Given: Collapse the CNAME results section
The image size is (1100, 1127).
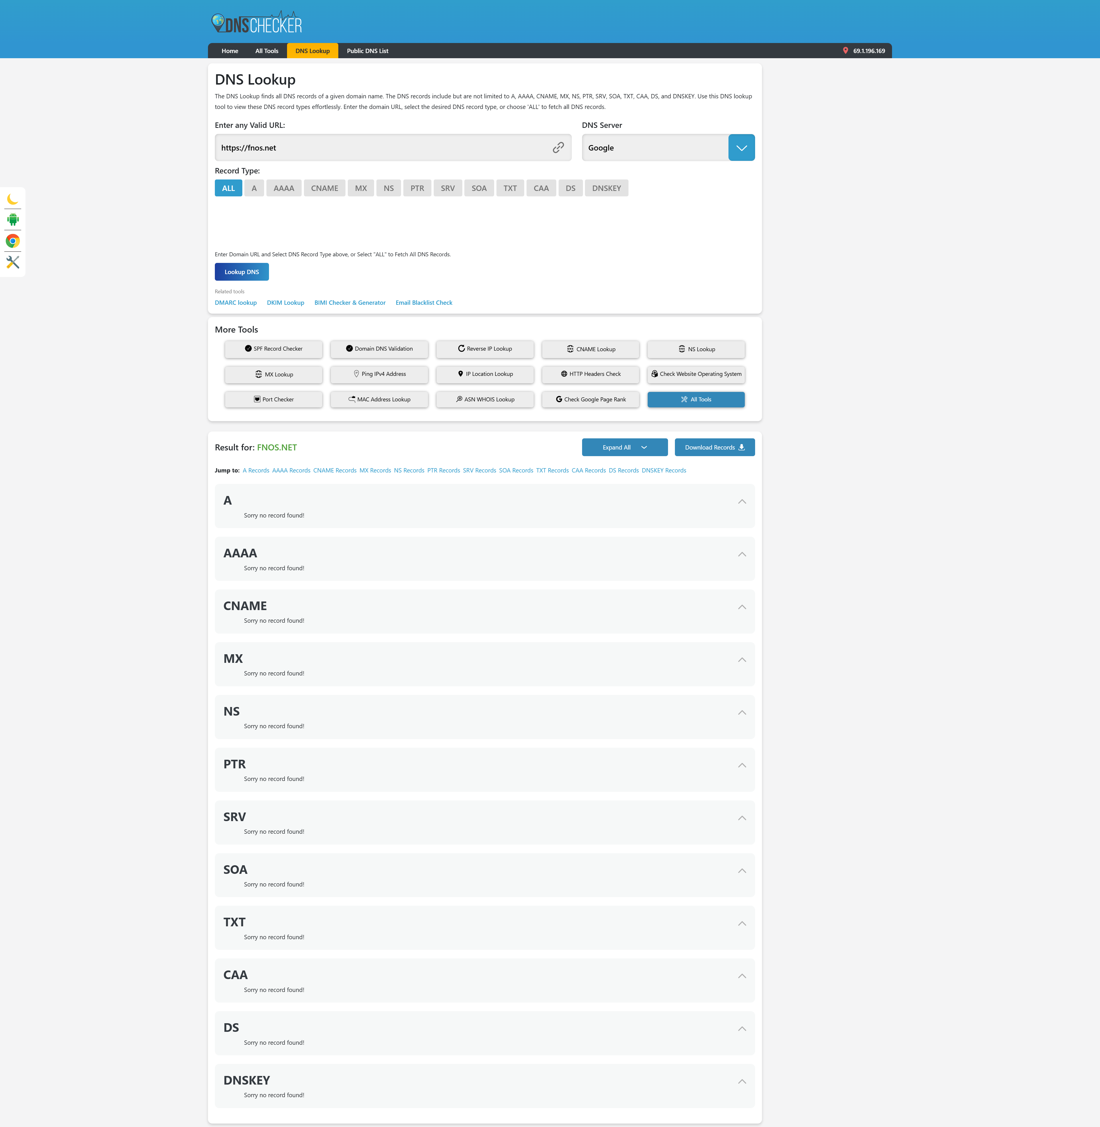Looking at the screenshot, I should [x=742, y=607].
